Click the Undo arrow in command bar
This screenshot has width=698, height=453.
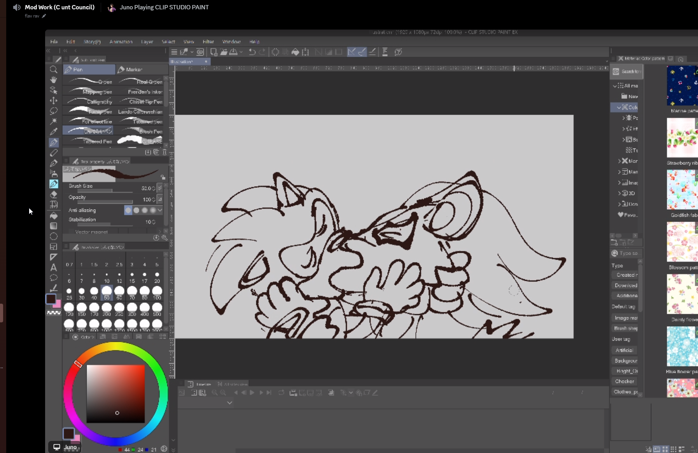click(252, 52)
